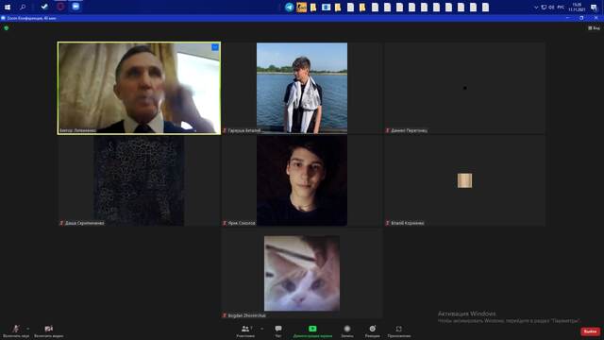This screenshot has width=604, height=340.
Task: Leave the meeting with red button
Action: (590, 331)
